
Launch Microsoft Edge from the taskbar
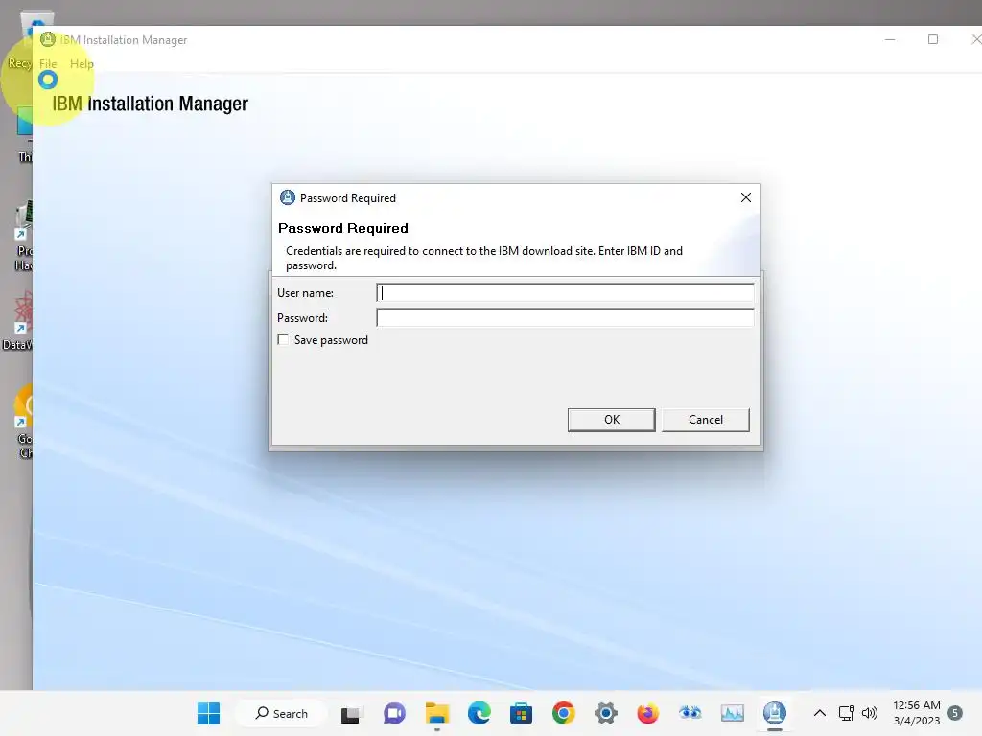point(479,713)
